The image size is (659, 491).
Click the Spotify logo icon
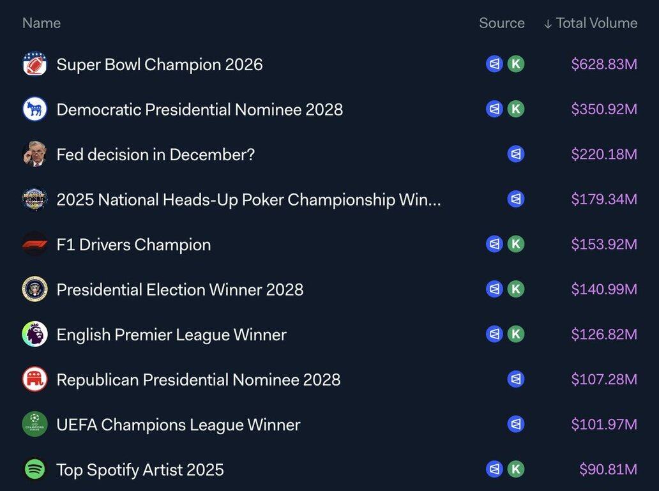pyautogui.click(x=34, y=470)
